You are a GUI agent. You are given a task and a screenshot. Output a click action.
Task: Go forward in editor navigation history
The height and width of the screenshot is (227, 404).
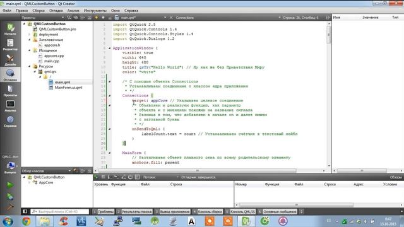pyautogui.click(x=103, y=18)
